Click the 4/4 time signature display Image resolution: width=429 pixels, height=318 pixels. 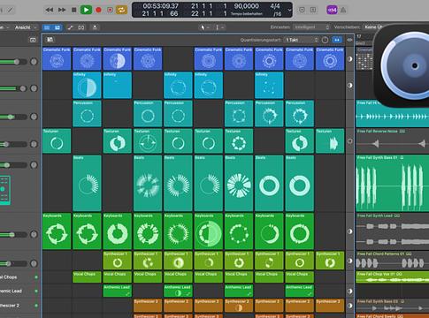pyautogui.click(x=275, y=6)
